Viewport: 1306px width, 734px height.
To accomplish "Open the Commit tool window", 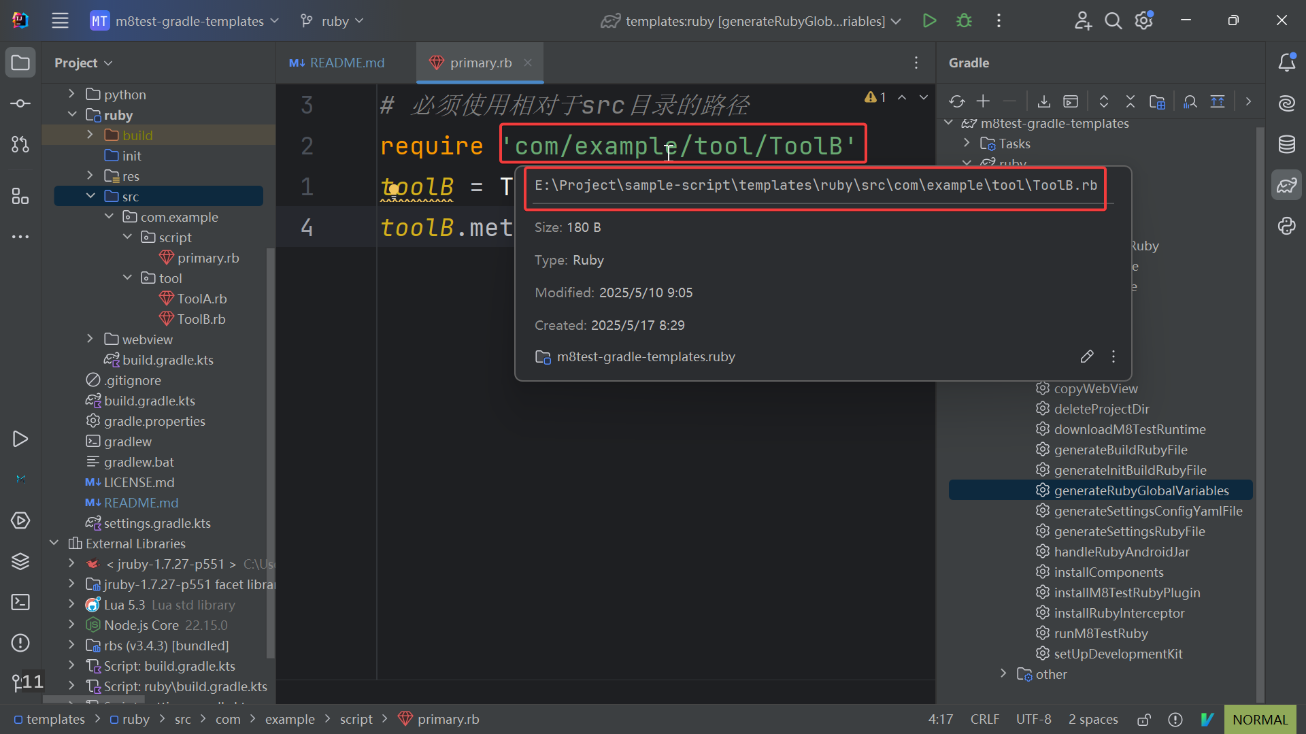I will point(20,103).
